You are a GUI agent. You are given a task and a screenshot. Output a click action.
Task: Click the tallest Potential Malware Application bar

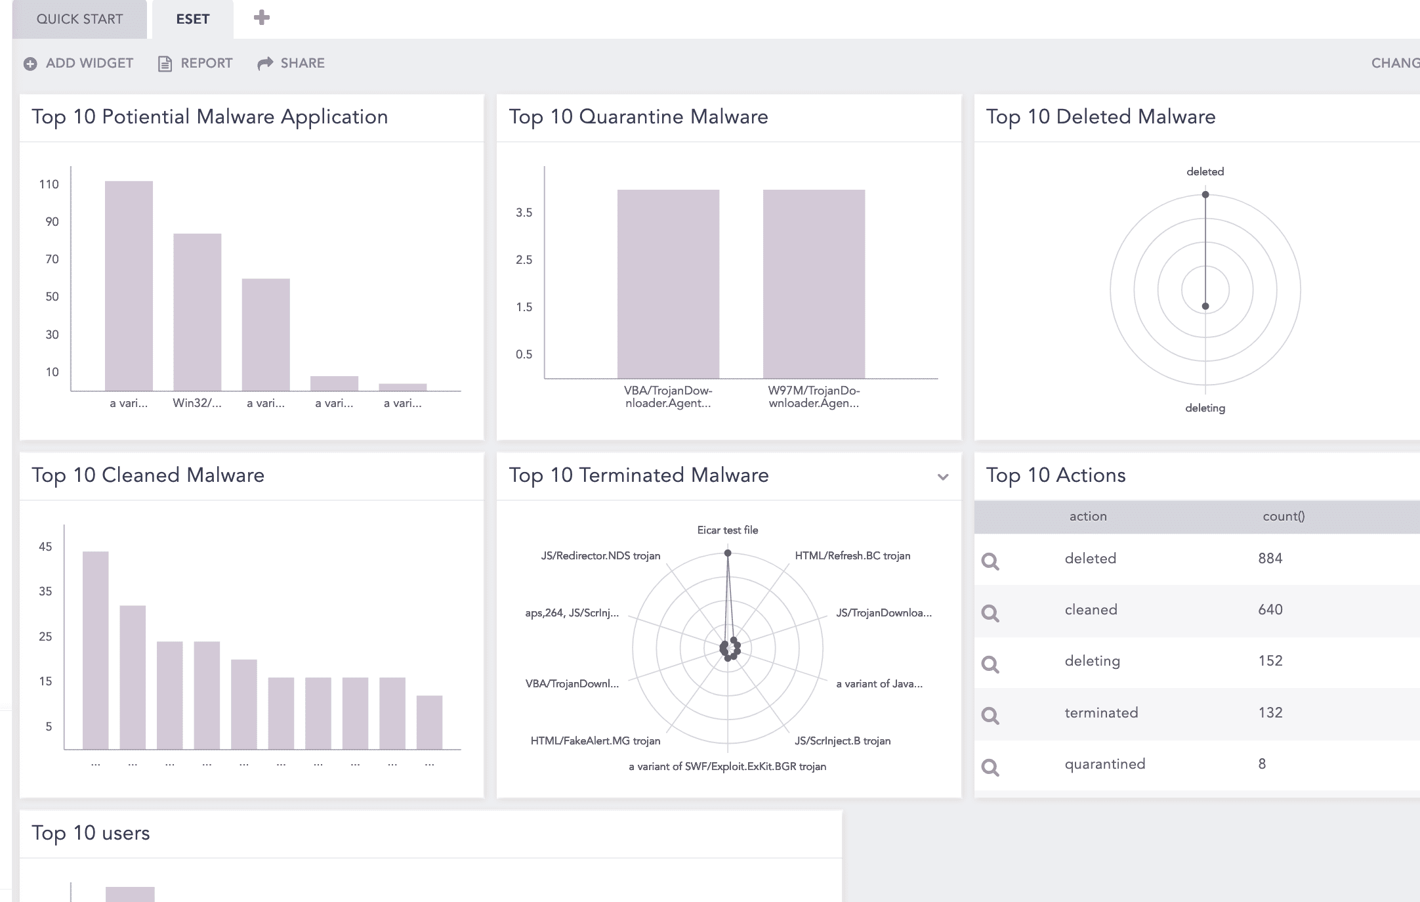coord(129,286)
